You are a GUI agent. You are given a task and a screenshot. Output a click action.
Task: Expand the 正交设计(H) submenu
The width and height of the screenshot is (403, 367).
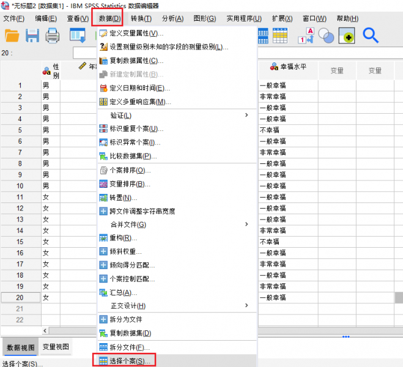click(177, 306)
